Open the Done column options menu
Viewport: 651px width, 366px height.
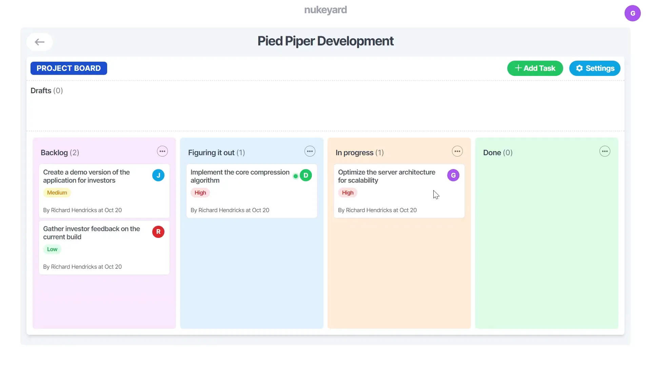pos(605,151)
